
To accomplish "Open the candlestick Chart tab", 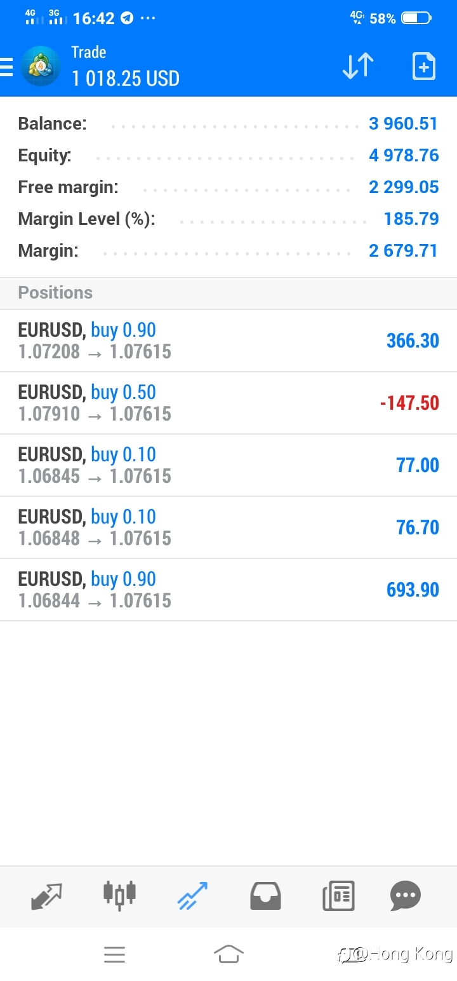I will coord(119,895).
